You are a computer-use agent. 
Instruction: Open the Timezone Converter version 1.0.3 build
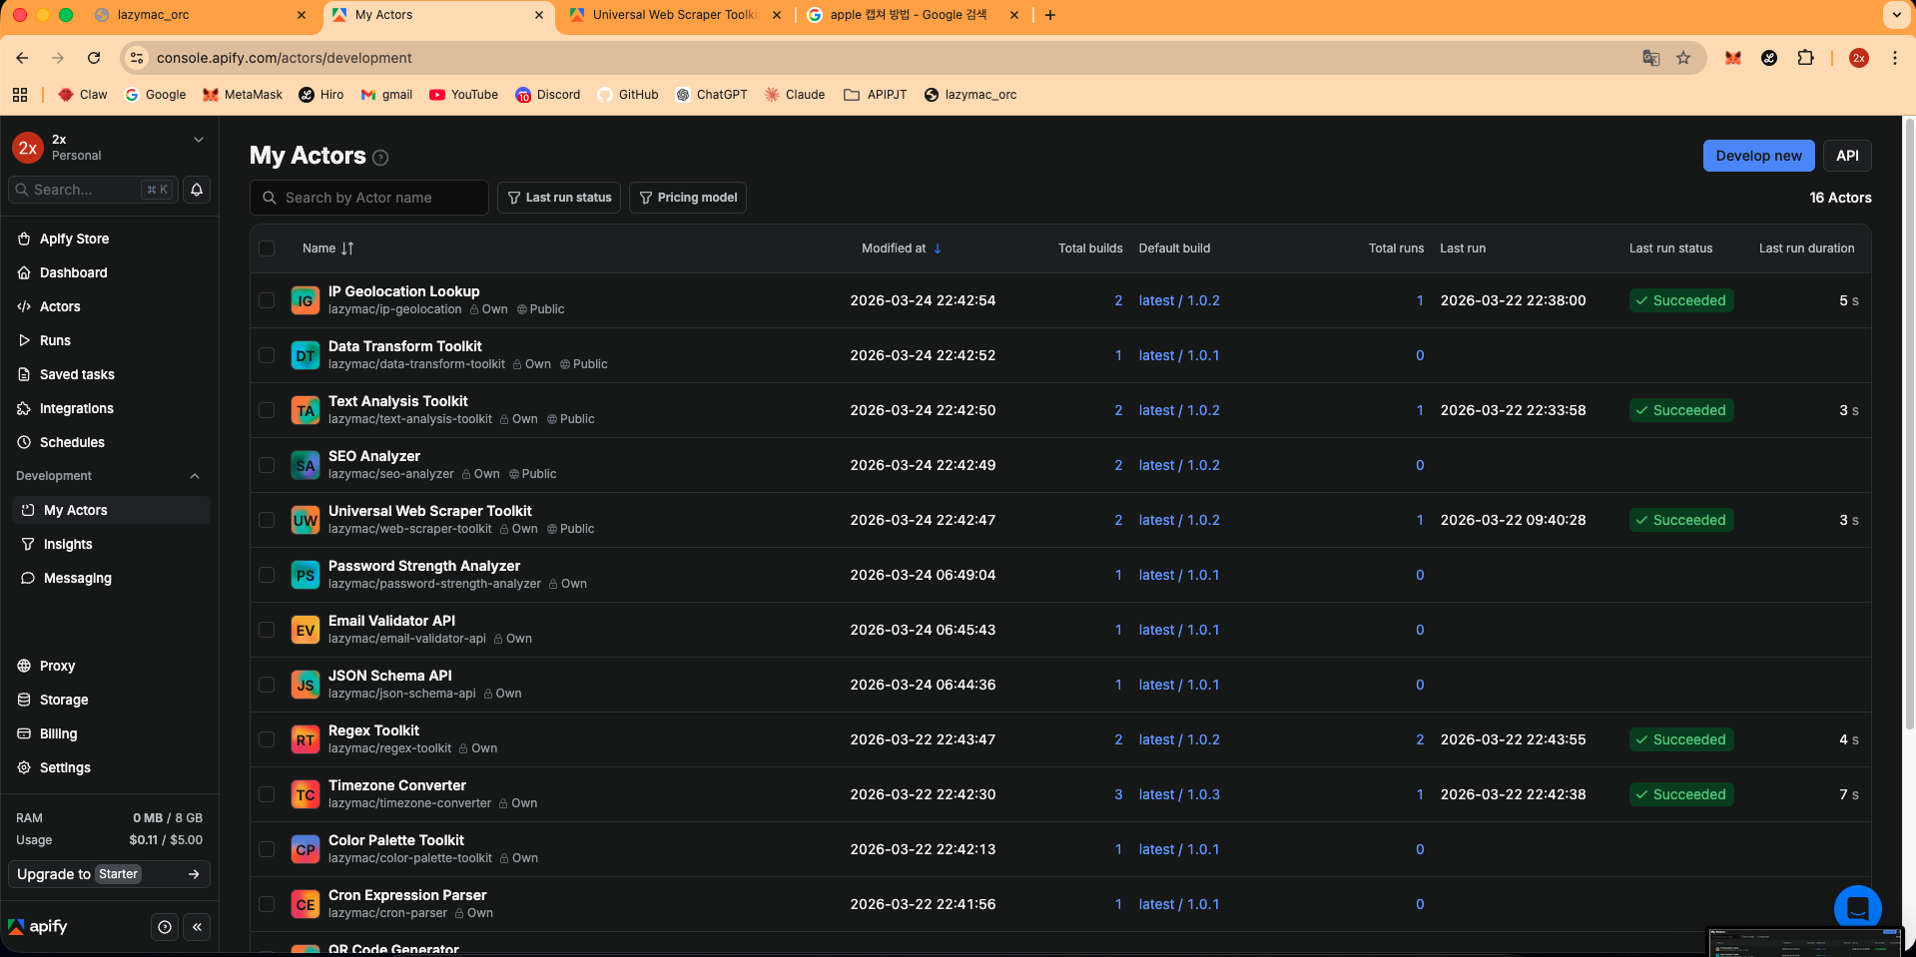[x=1178, y=794]
